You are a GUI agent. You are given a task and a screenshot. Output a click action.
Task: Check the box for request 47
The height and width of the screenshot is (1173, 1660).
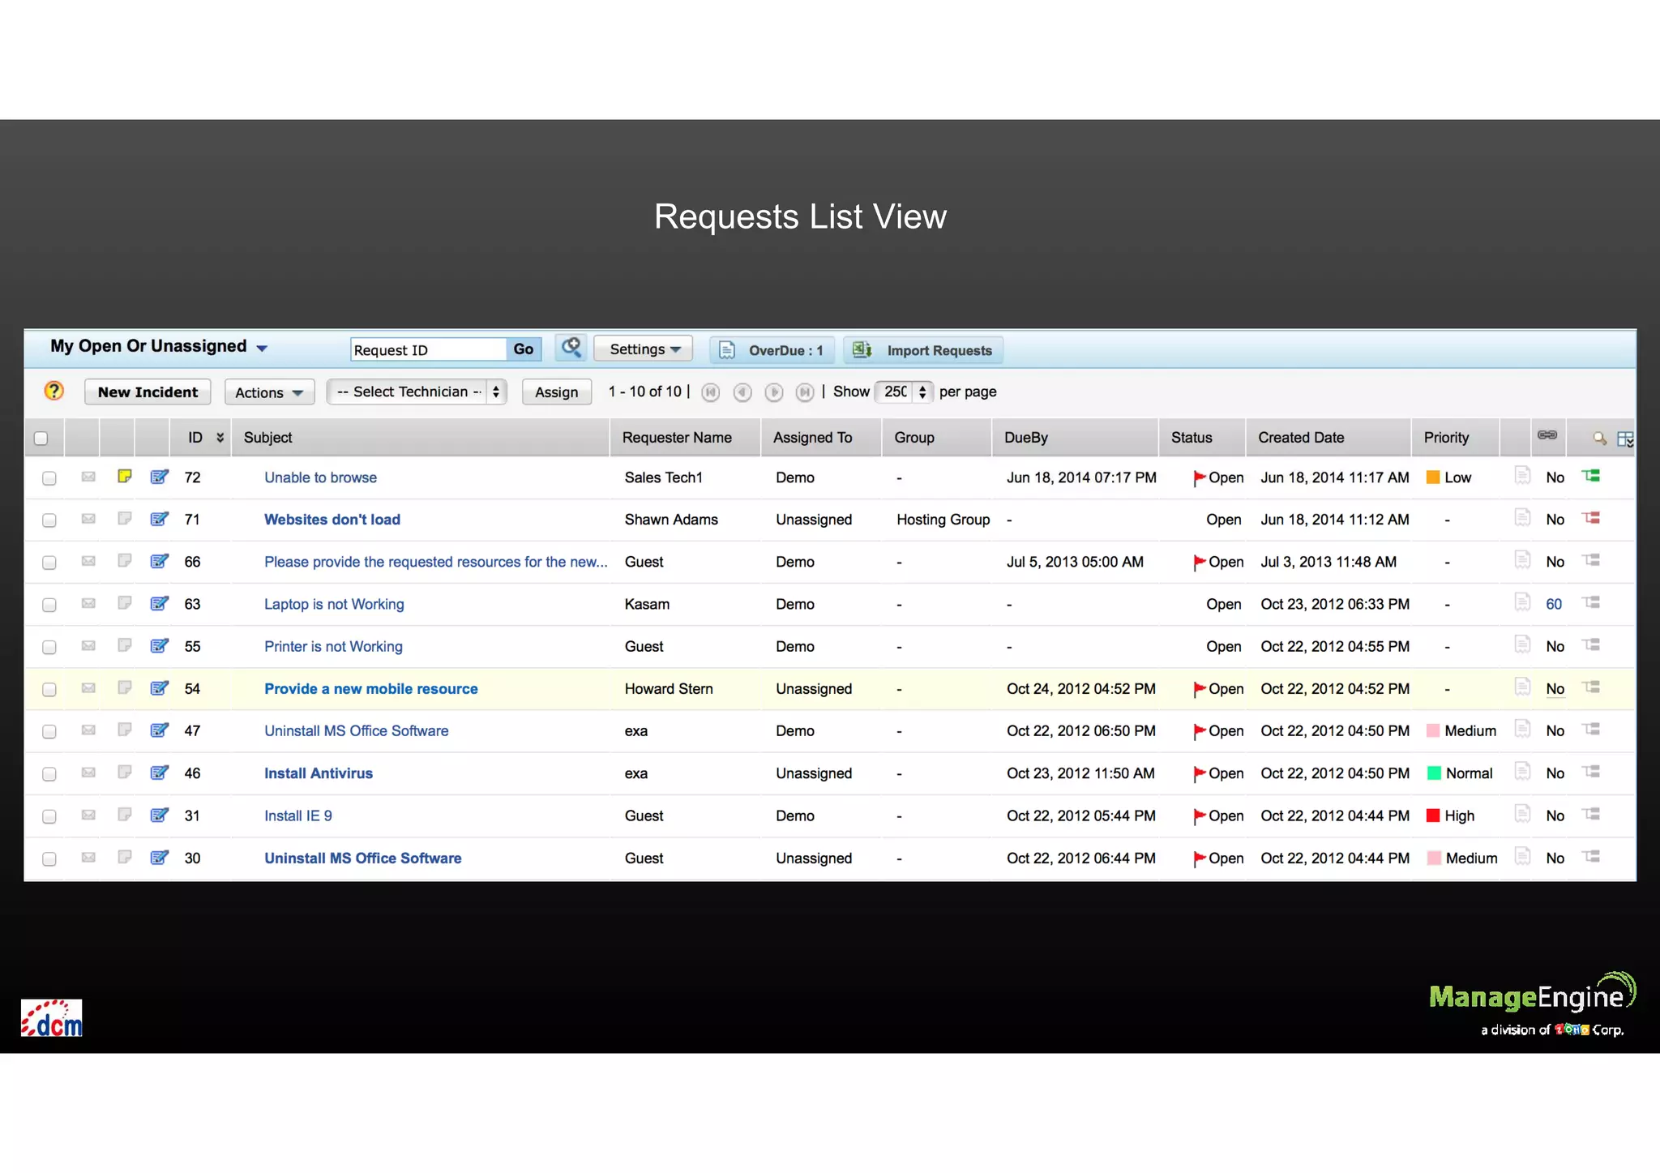(49, 732)
